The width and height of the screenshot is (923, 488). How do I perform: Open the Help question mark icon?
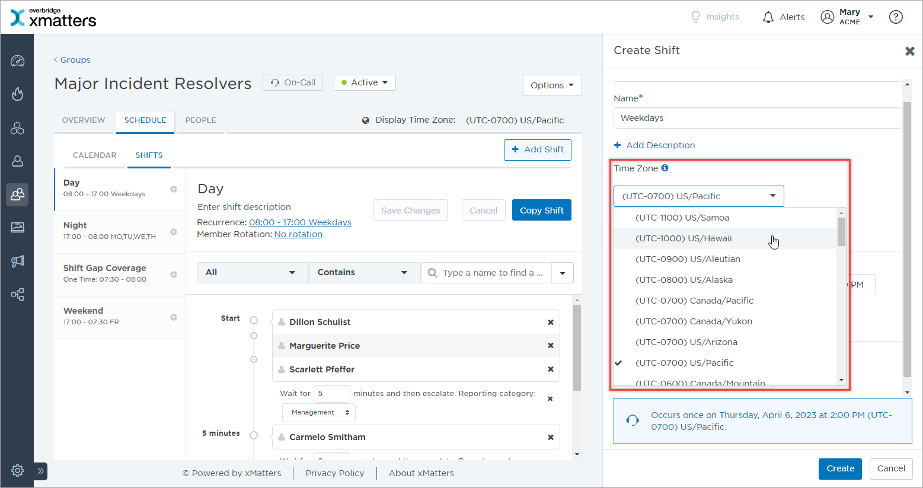(x=896, y=17)
